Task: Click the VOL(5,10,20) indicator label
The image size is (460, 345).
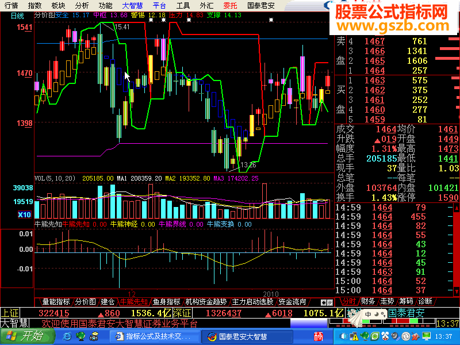Action: coord(55,178)
